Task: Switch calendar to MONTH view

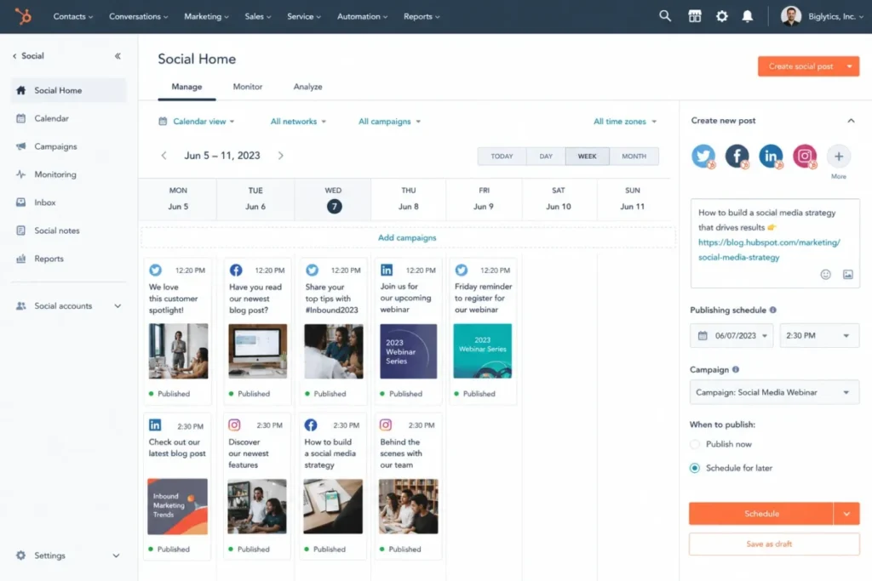Action: (x=634, y=156)
